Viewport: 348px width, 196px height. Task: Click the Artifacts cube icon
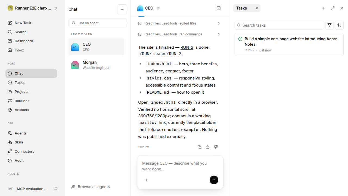[10, 110]
